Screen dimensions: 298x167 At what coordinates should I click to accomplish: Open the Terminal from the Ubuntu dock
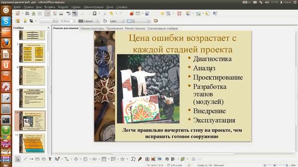[6, 120]
